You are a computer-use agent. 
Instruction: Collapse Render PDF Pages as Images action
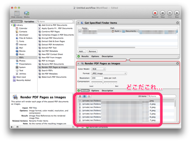[78, 63]
